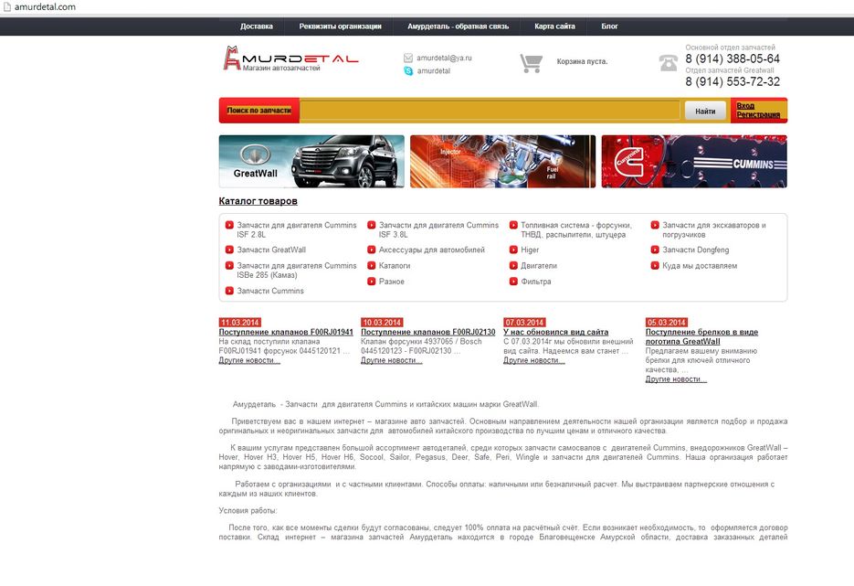Click phone number 8 (914) 388-05-64
This screenshot has height=586, width=854.
coord(733,59)
